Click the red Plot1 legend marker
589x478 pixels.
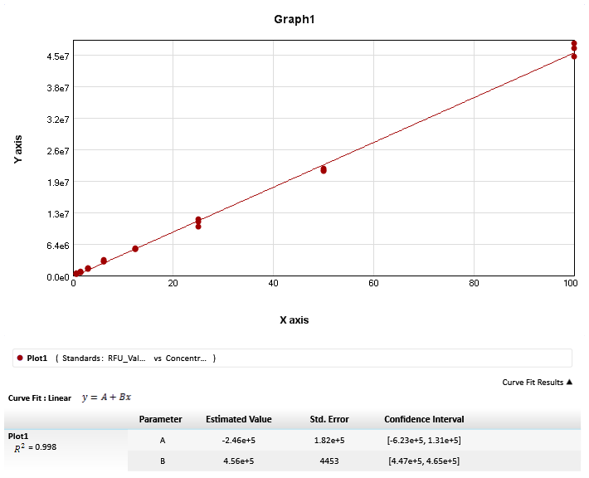coord(19,358)
